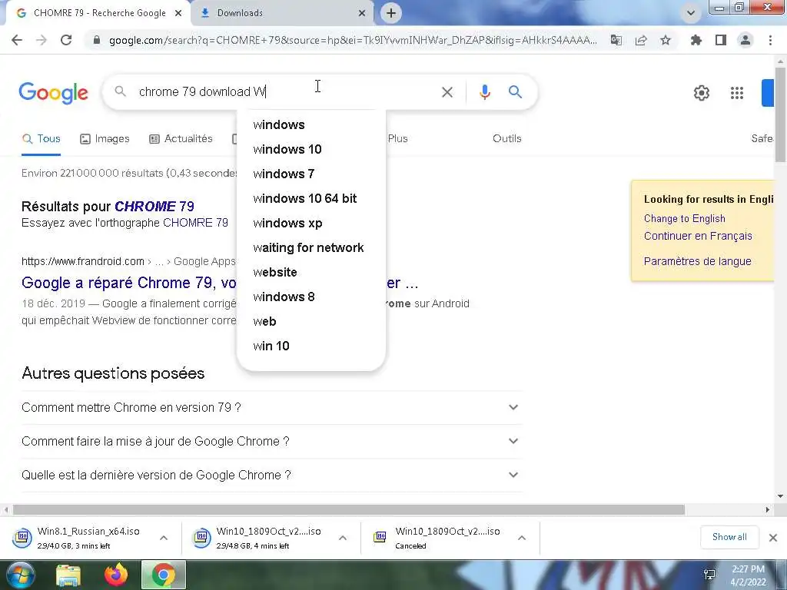Viewport: 787px width, 590px height.
Task: Choose the 'win 10' suggestion
Action: pyautogui.click(x=311, y=346)
